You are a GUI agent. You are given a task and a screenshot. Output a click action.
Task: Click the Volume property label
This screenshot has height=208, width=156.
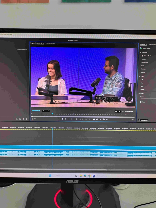[142, 97]
